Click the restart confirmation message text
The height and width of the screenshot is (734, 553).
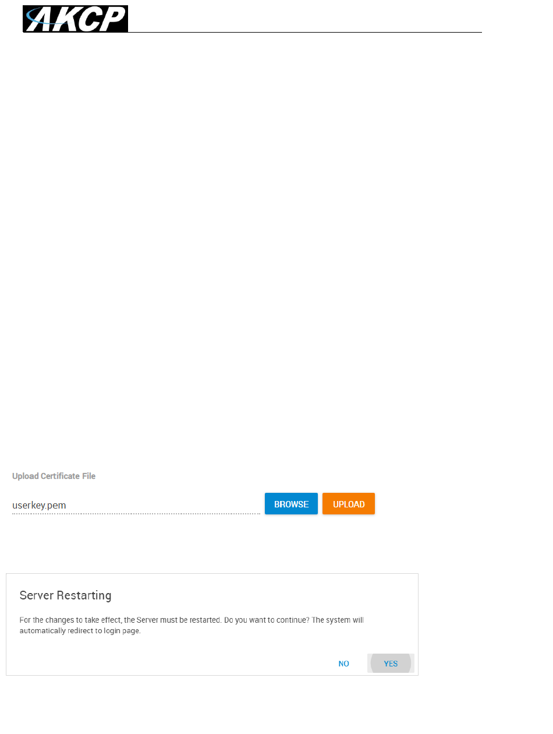tap(192, 625)
